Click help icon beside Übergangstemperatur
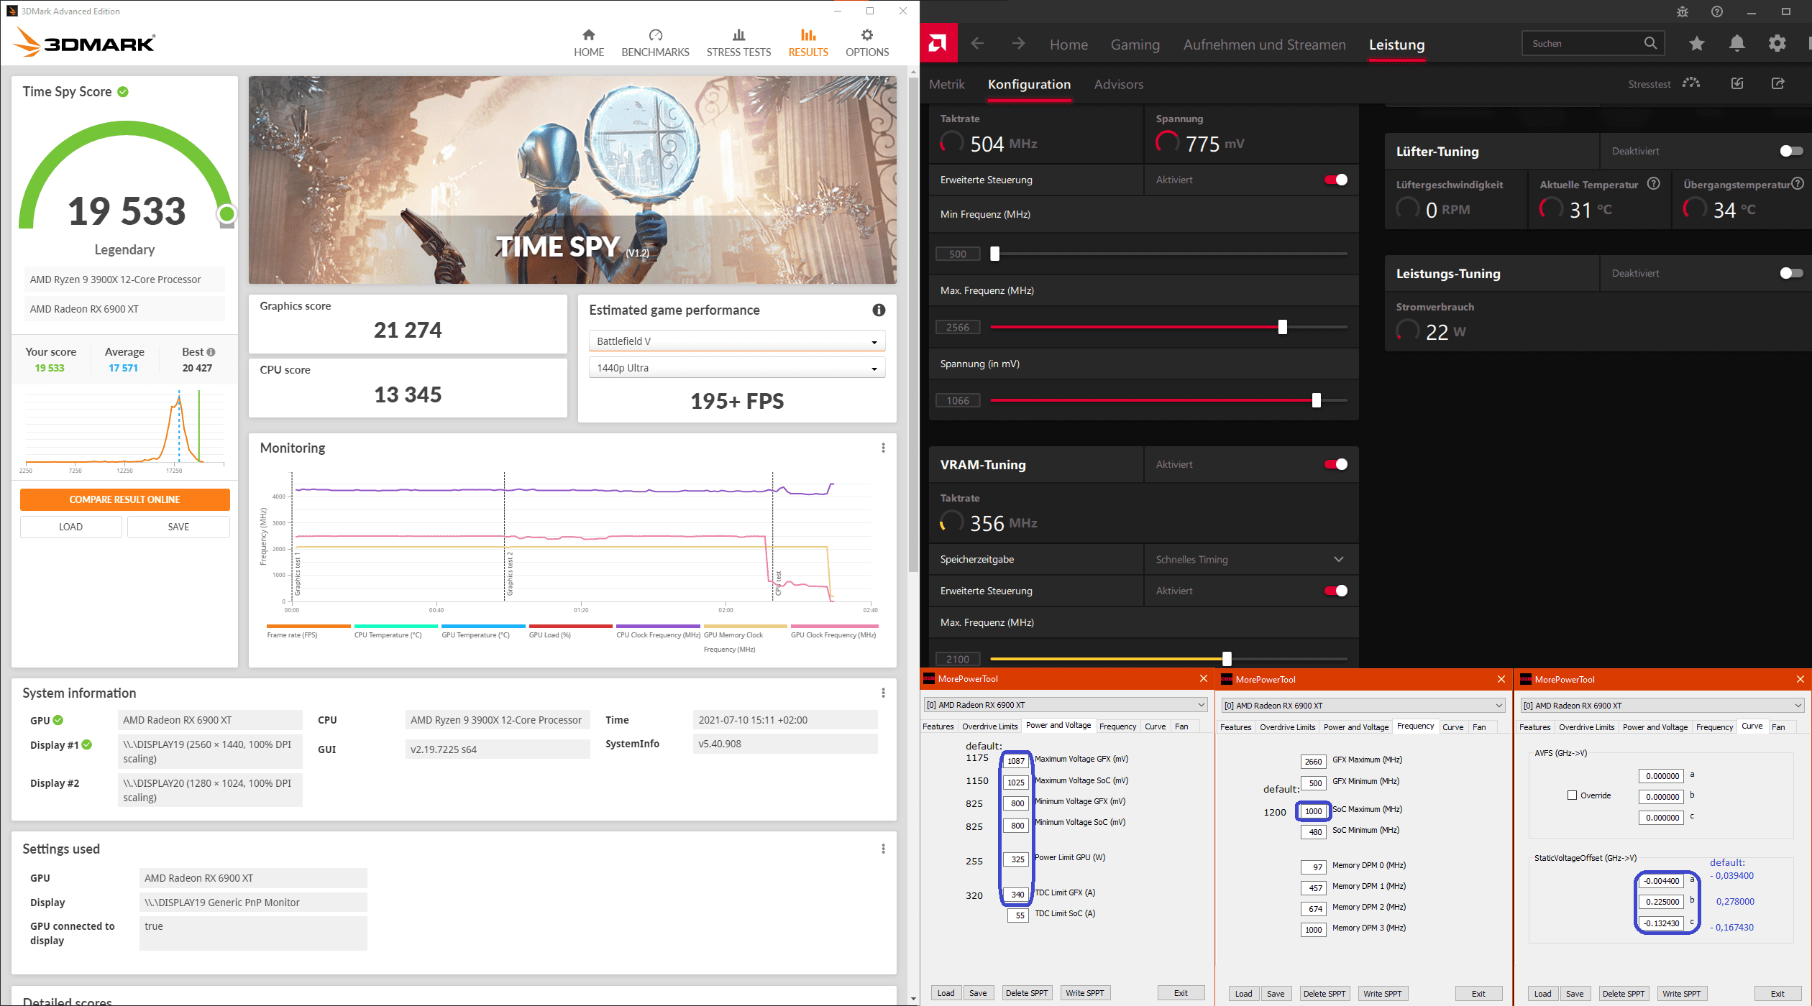Image resolution: width=1812 pixels, height=1006 pixels. click(1798, 184)
